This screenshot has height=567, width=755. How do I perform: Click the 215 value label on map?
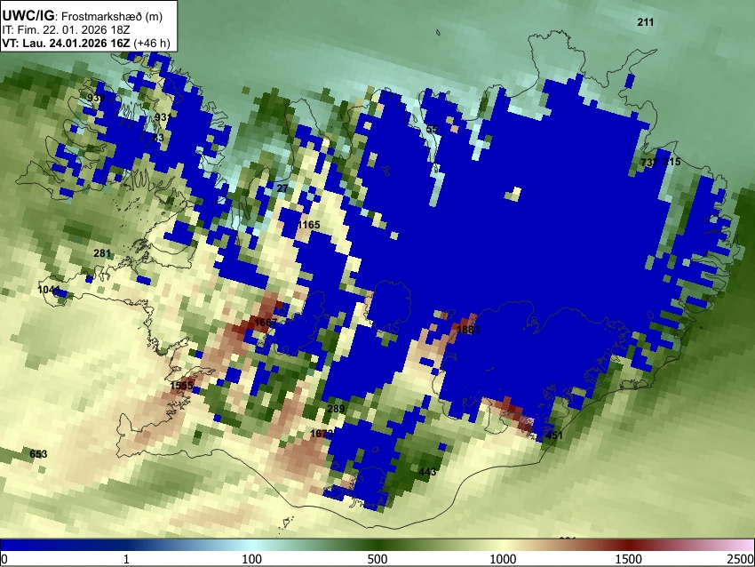tap(672, 162)
